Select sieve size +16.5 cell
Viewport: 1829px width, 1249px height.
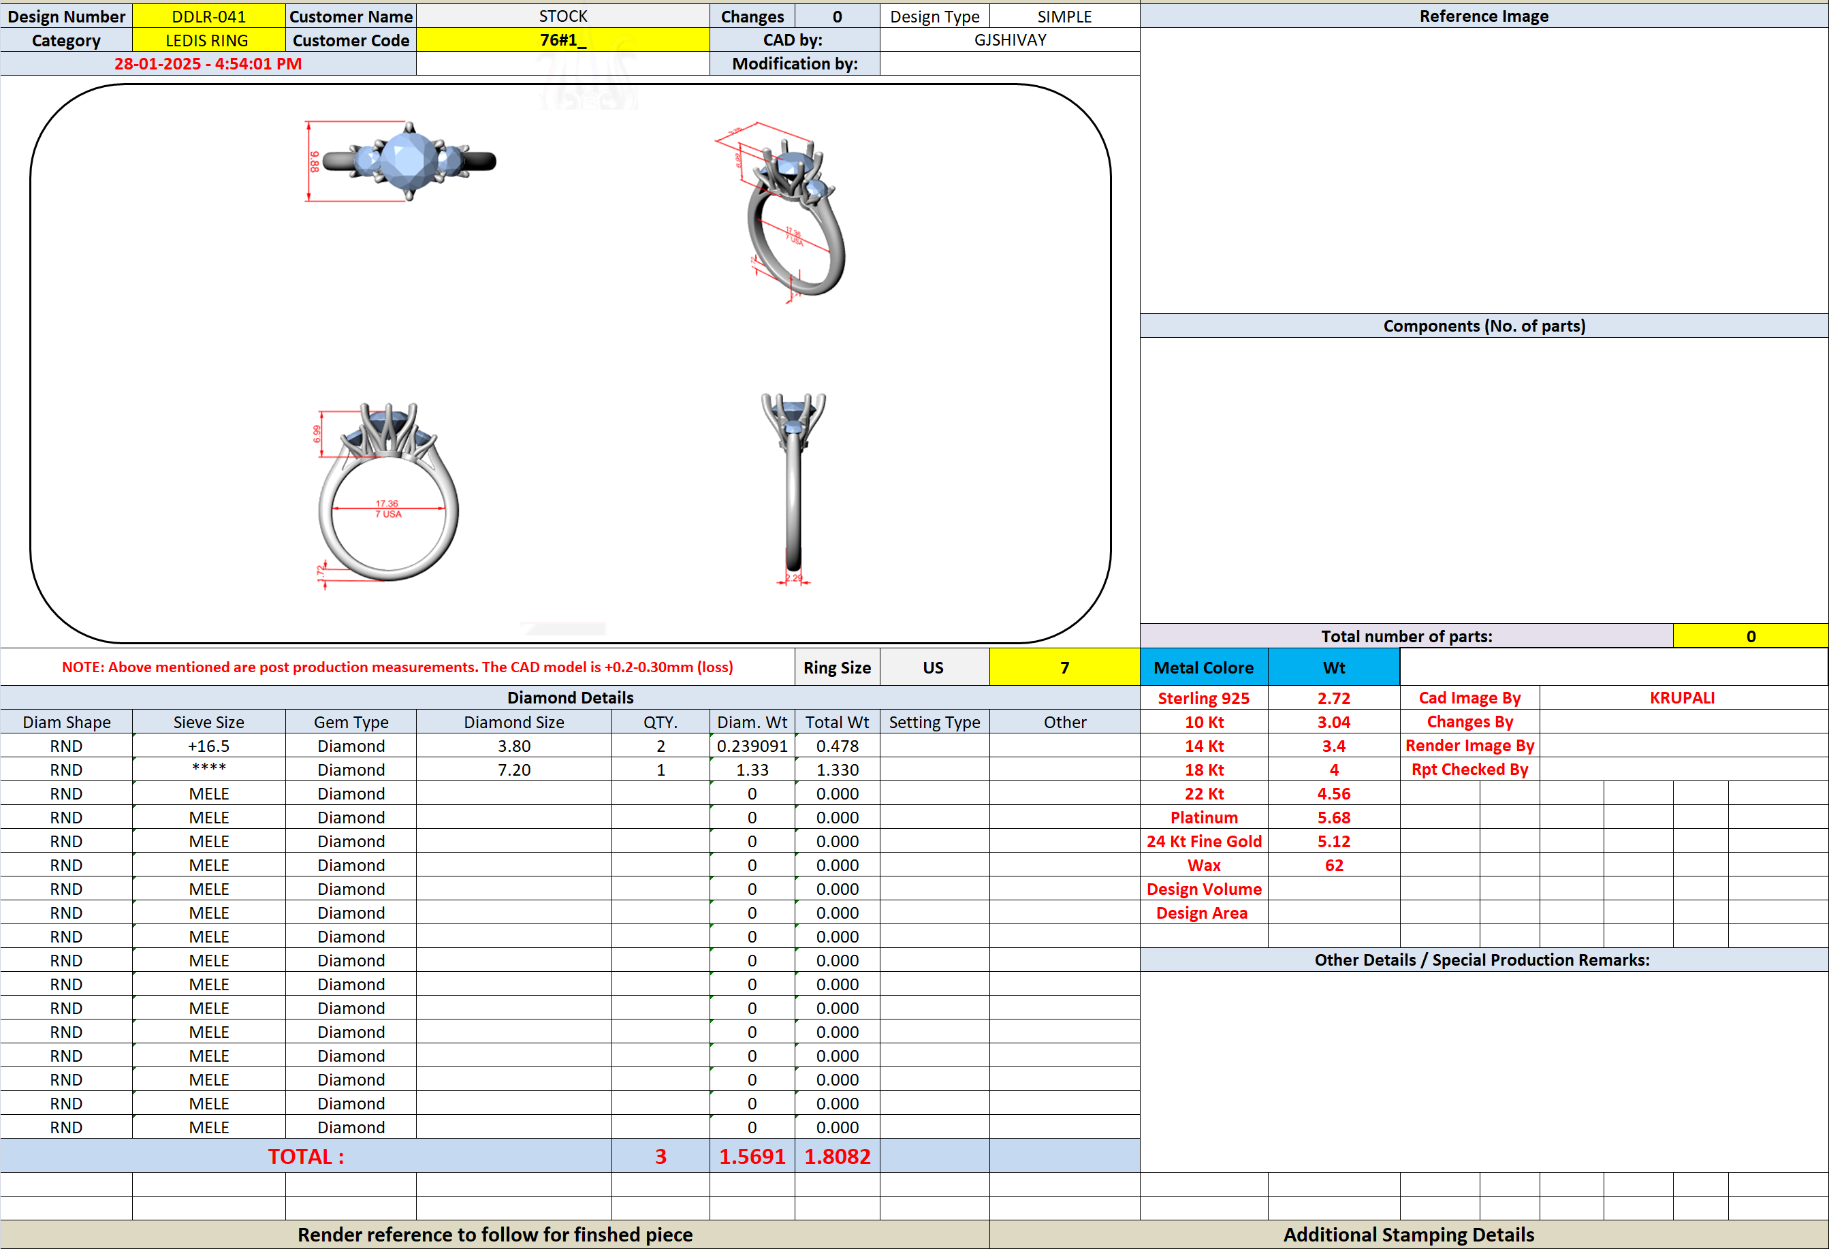click(x=208, y=745)
